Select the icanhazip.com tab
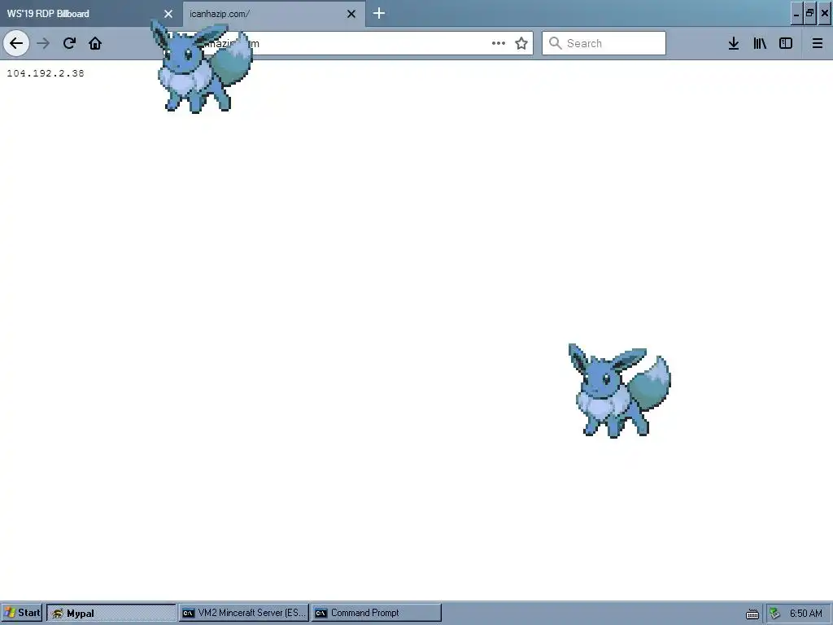 coord(274,13)
